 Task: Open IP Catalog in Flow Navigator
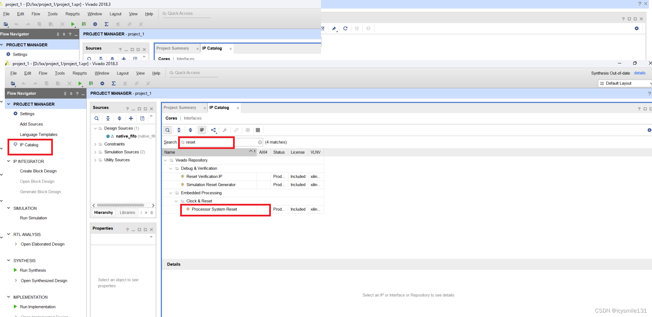click(29, 145)
